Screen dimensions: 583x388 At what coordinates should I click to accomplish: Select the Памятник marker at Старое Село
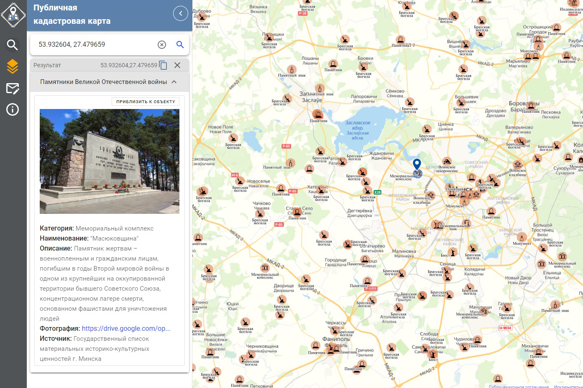pos(297,212)
